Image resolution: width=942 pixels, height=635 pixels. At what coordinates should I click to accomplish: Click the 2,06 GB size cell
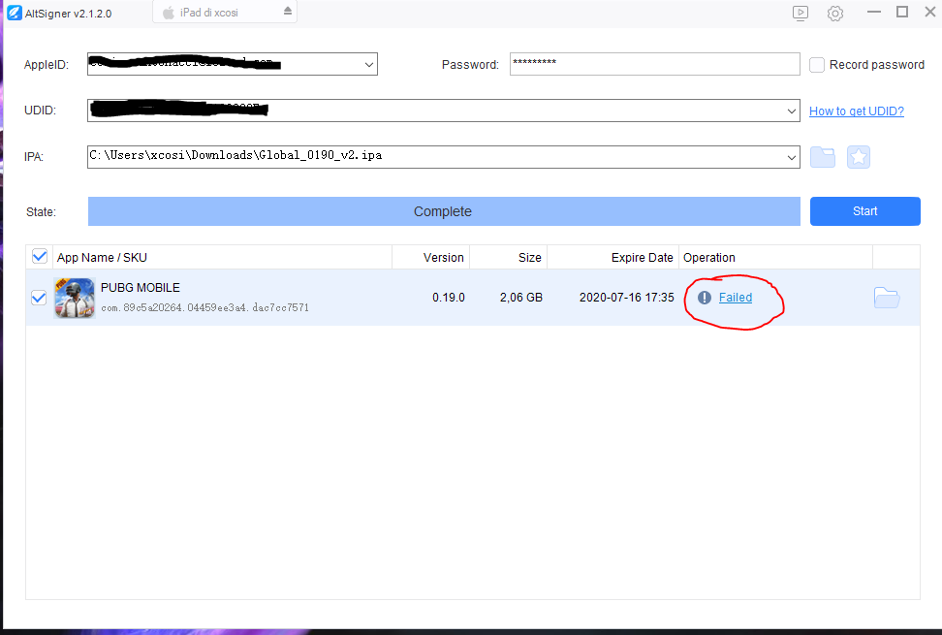click(520, 298)
